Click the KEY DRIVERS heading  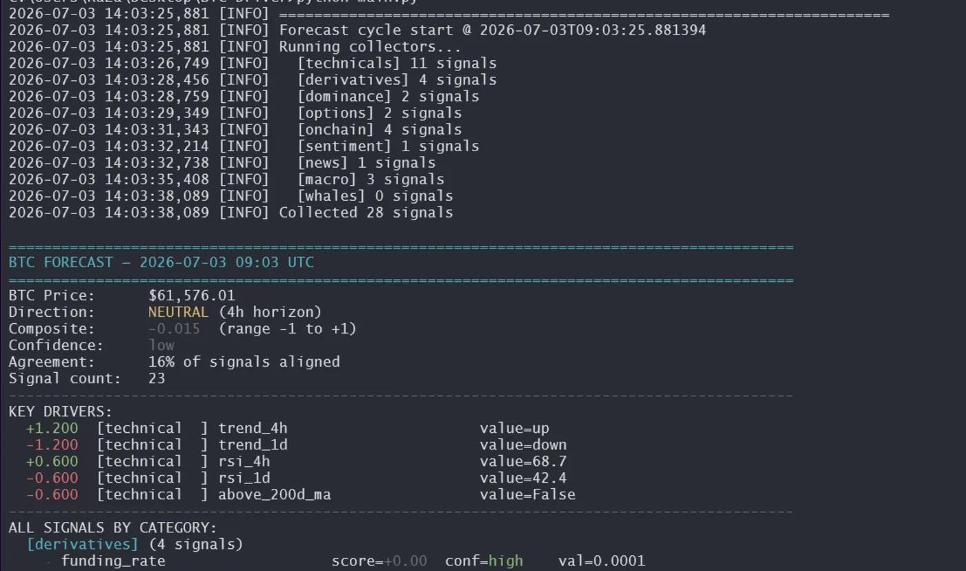tap(61, 412)
